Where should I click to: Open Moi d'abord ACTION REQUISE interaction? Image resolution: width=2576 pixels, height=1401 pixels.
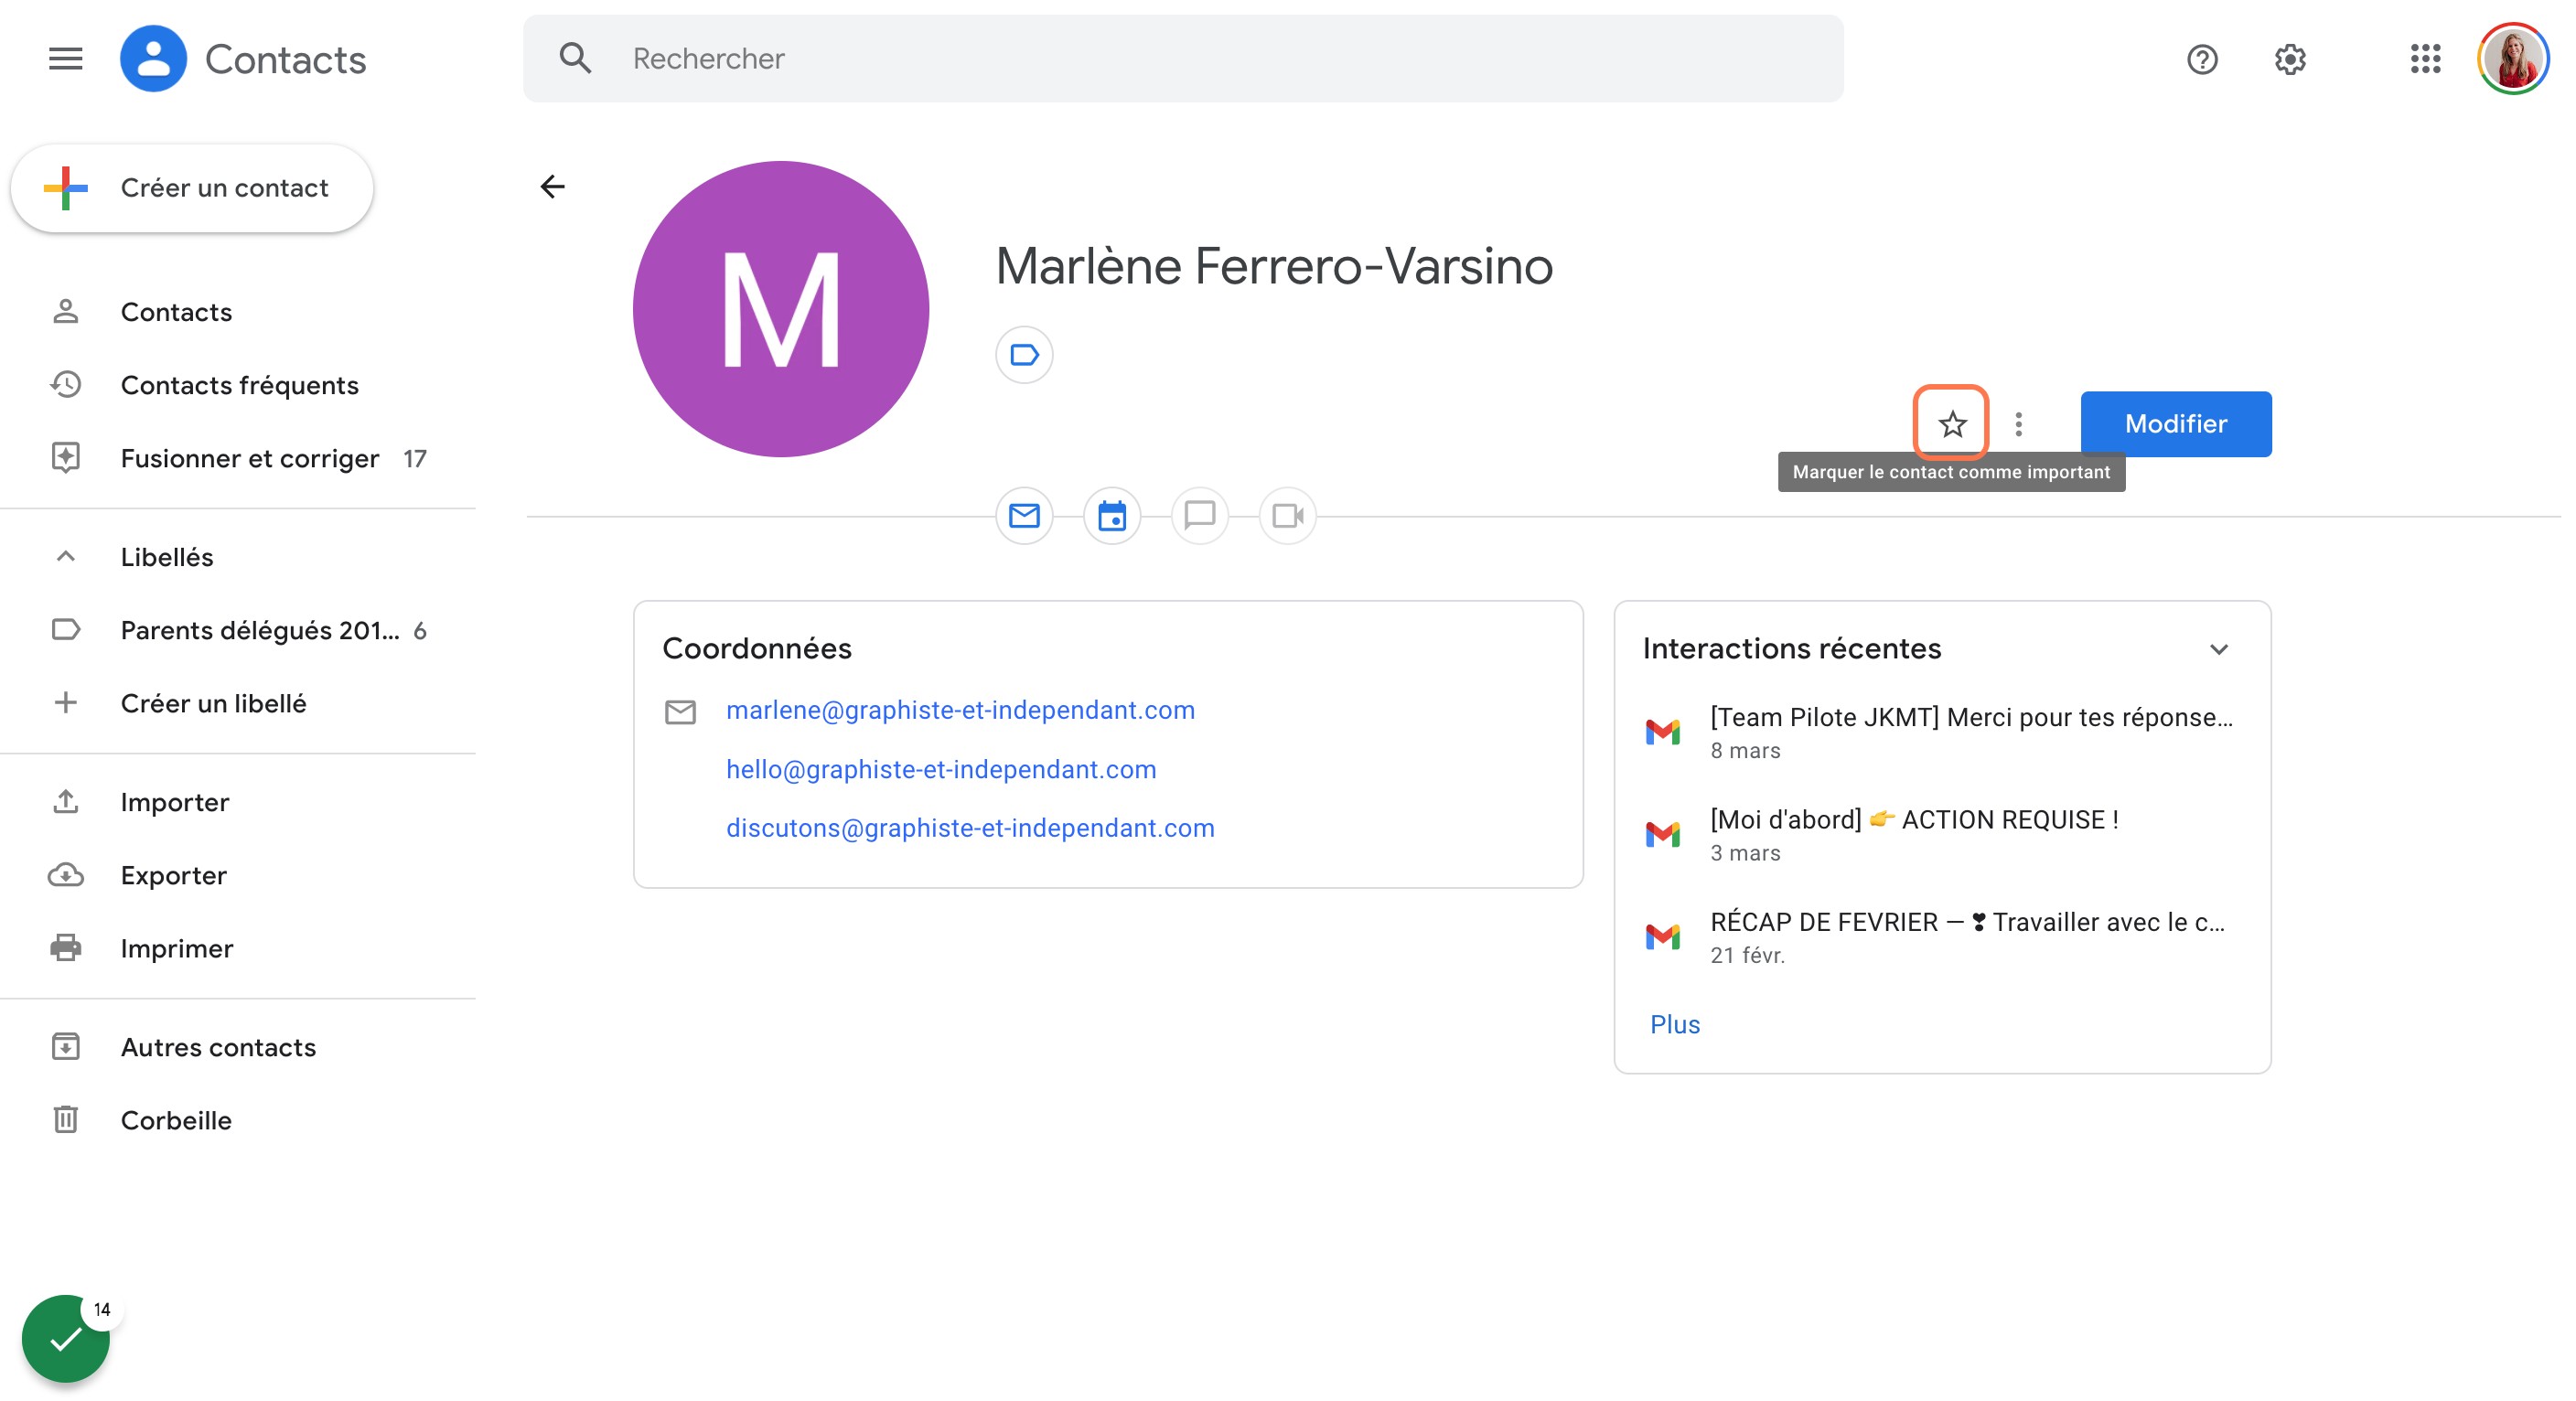1942,834
